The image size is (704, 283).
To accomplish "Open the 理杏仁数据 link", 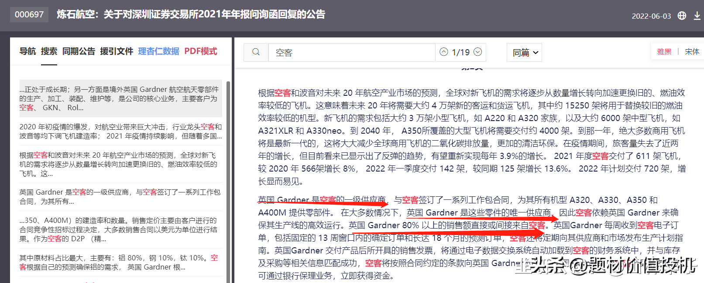I will pyautogui.click(x=159, y=51).
